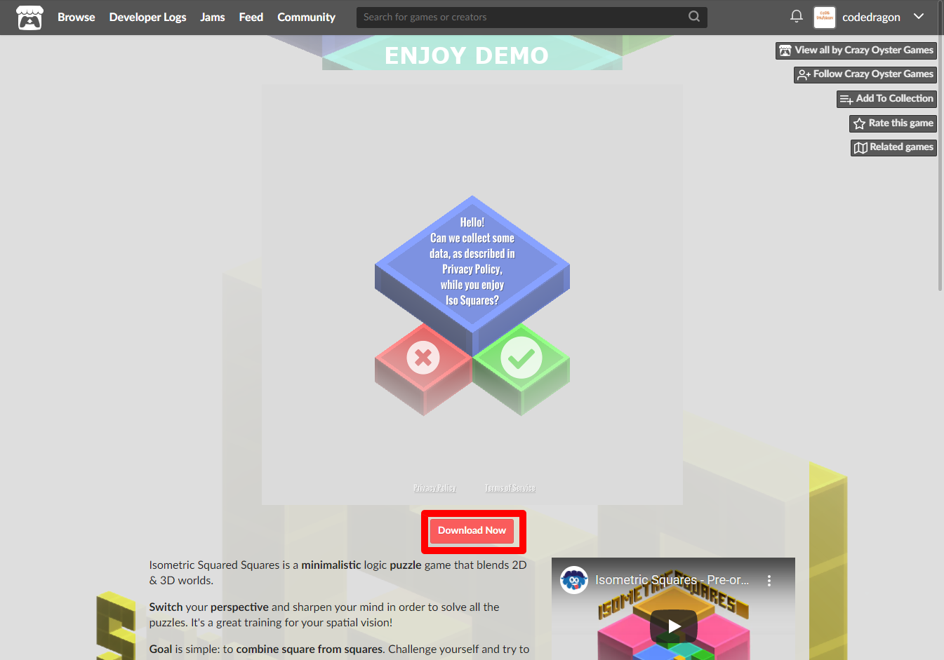Expand the account dropdown arrow
Viewport: 944px width, 660px height.
919,16
